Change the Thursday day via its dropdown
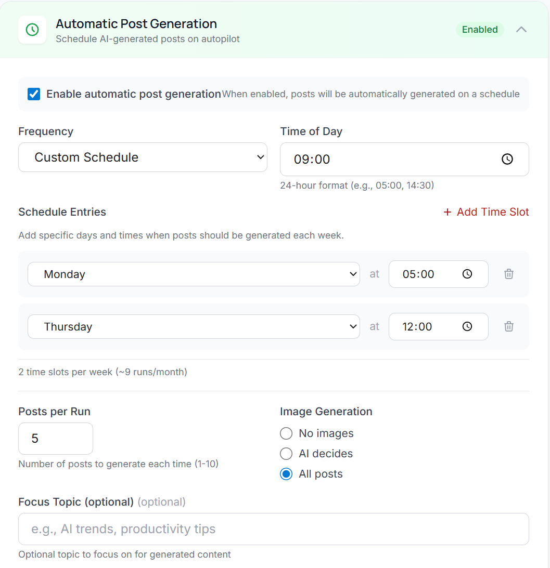This screenshot has width=550, height=568. pos(194,326)
